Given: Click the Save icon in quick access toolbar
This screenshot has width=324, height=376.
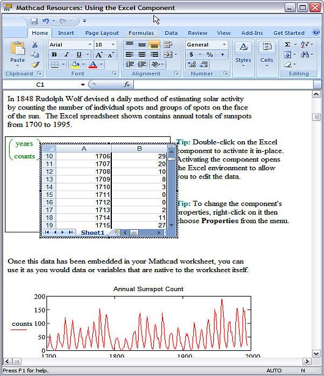Looking at the screenshot, I should click(34, 21).
